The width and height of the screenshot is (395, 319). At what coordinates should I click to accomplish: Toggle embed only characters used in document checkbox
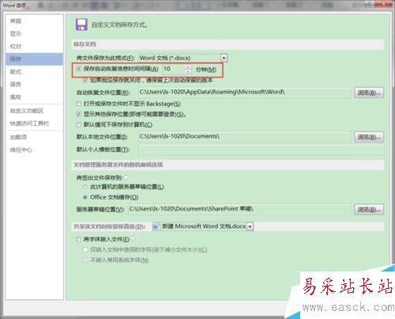pos(85,249)
